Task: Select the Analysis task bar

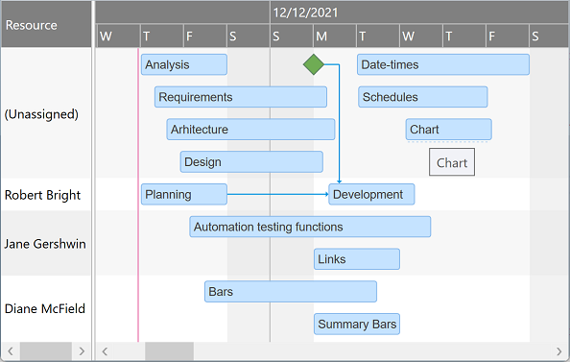Action: (184, 64)
